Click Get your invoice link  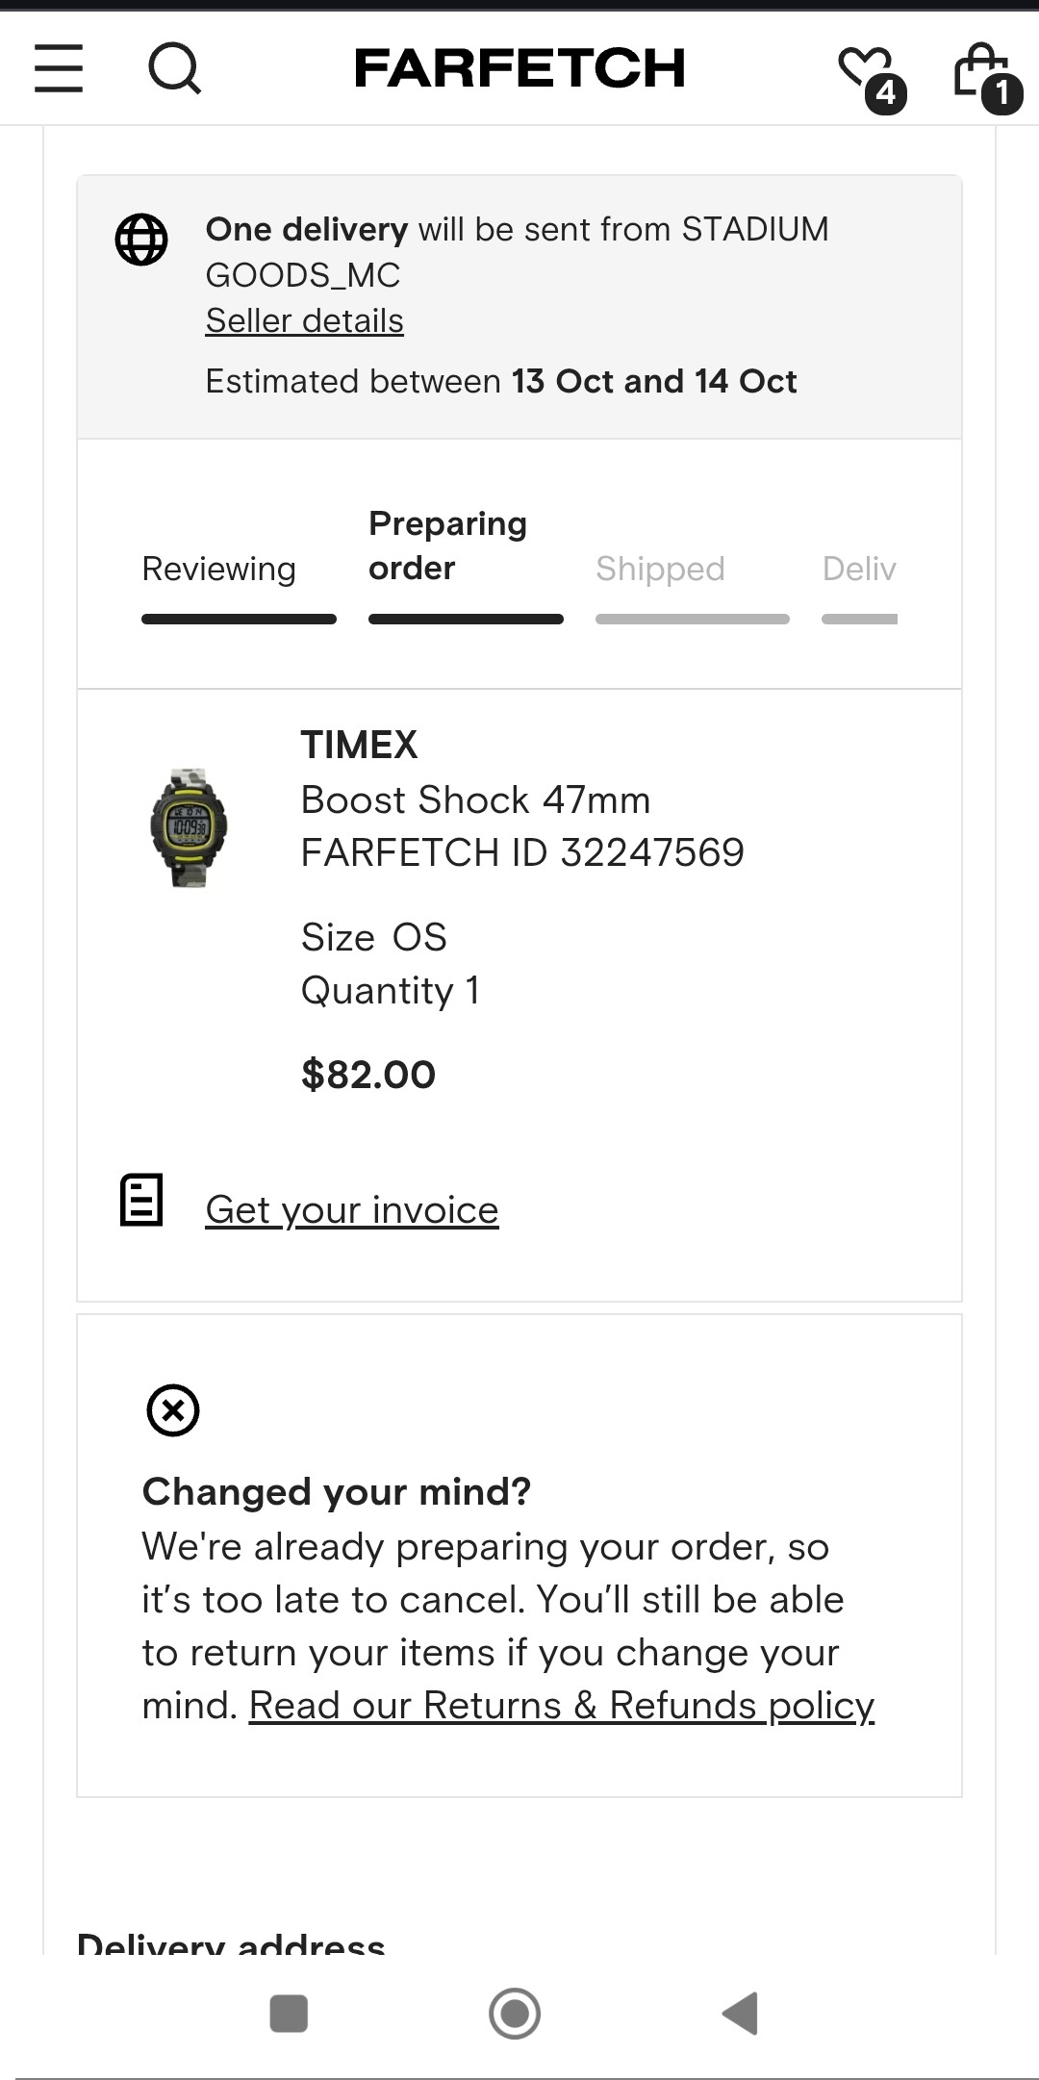pos(352,1210)
